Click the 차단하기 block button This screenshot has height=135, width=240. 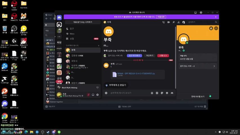coord(149,56)
